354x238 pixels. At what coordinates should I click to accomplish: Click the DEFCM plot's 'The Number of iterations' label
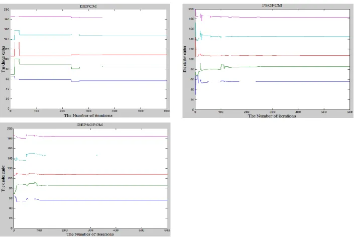tap(88, 115)
